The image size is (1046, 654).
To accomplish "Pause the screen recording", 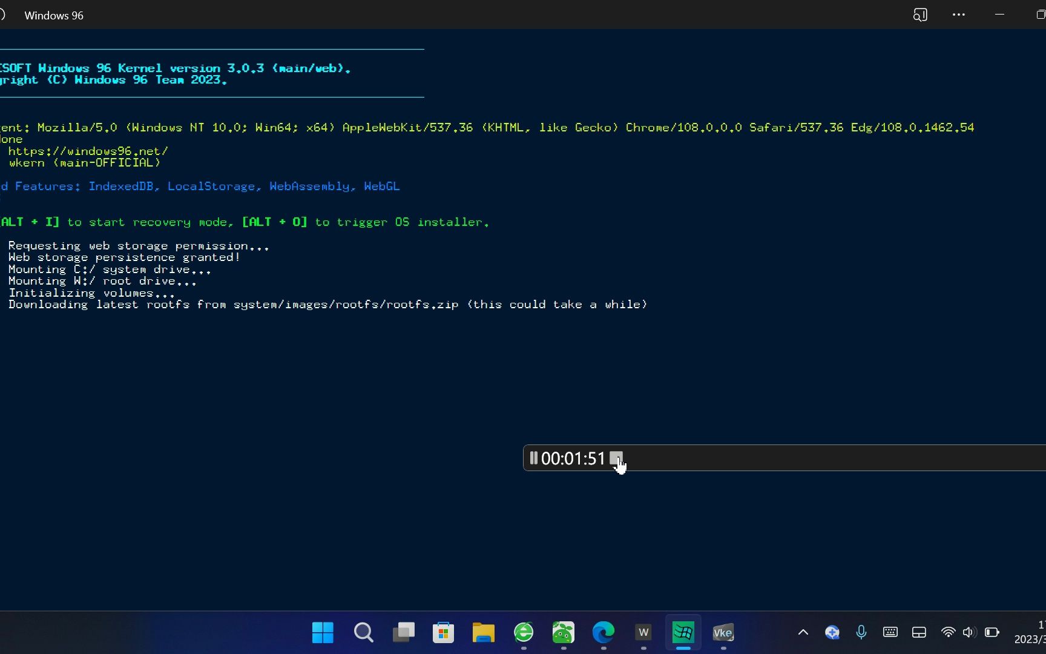I will point(533,458).
